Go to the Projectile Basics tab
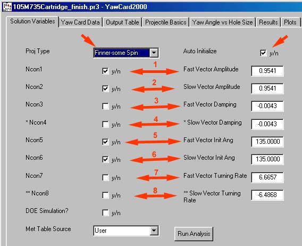 [x=166, y=22]
